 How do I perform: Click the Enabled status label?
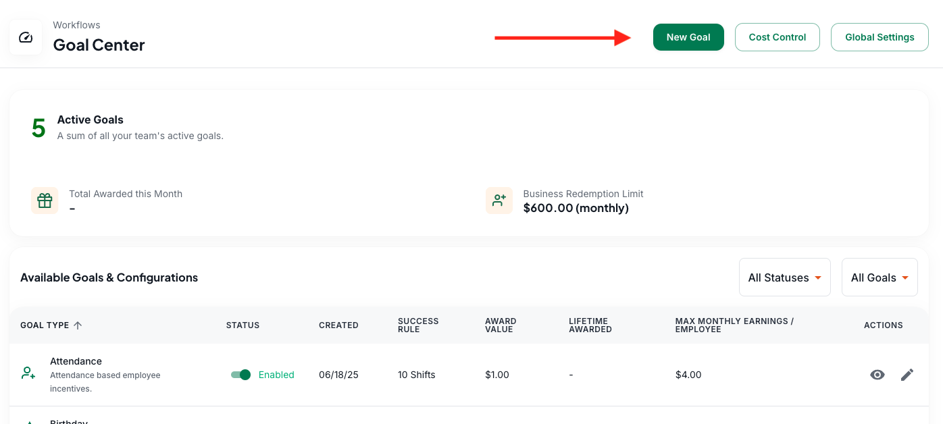pyautogui.click(x=276, y=375)
